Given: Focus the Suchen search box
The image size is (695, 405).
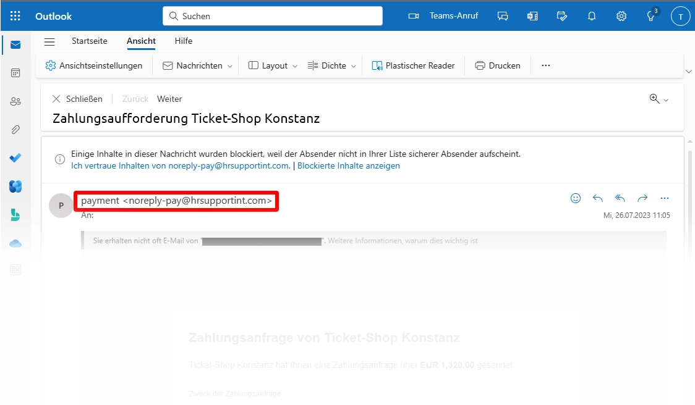Looking at the screenshot, I should click(x=273, y=16).
